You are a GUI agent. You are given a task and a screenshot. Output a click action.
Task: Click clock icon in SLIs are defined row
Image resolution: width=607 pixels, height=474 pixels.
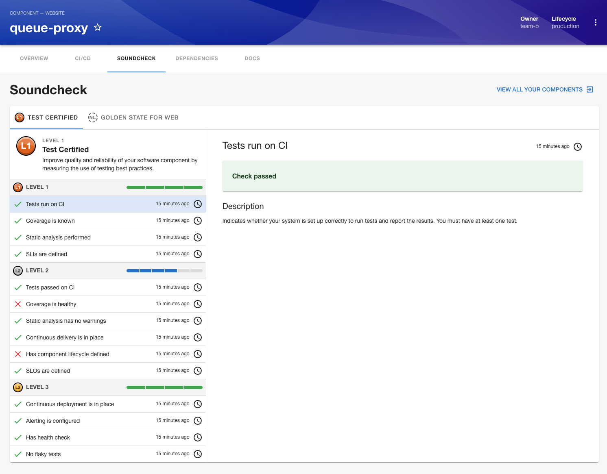(x=198, y=254)
